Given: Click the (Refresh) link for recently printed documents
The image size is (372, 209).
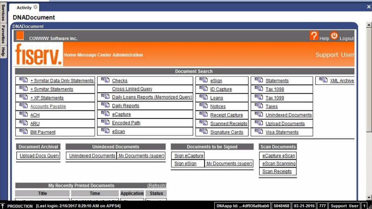Looking at the screenshot, I should click(x=157, y=186).
